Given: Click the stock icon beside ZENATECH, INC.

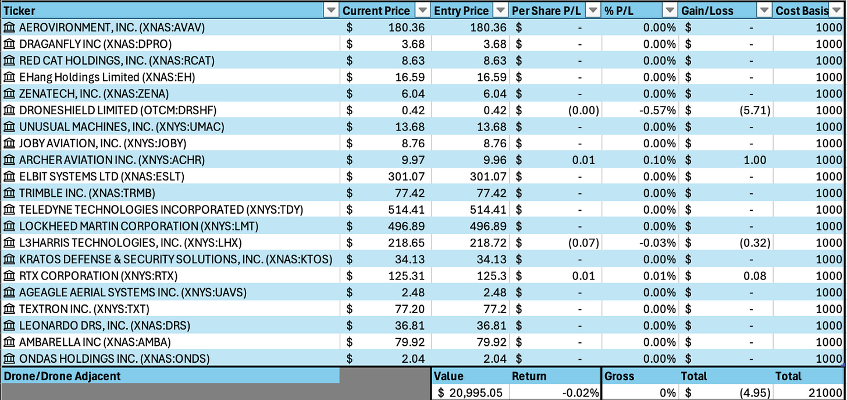Looking at the screenshot, I should tap(9, 94).
